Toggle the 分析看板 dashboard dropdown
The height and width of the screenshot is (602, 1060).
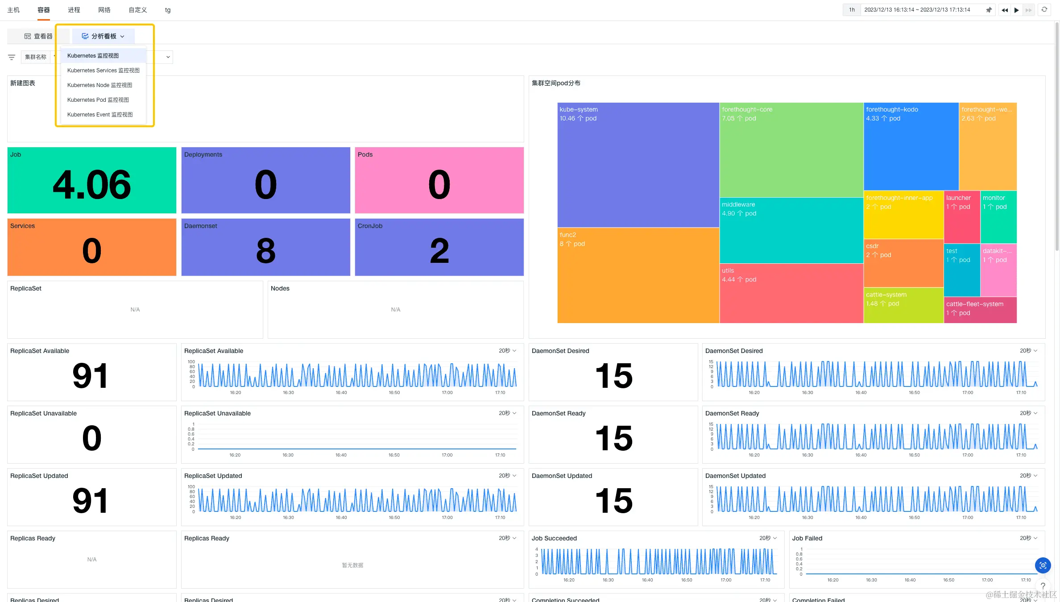click(104, 36)
